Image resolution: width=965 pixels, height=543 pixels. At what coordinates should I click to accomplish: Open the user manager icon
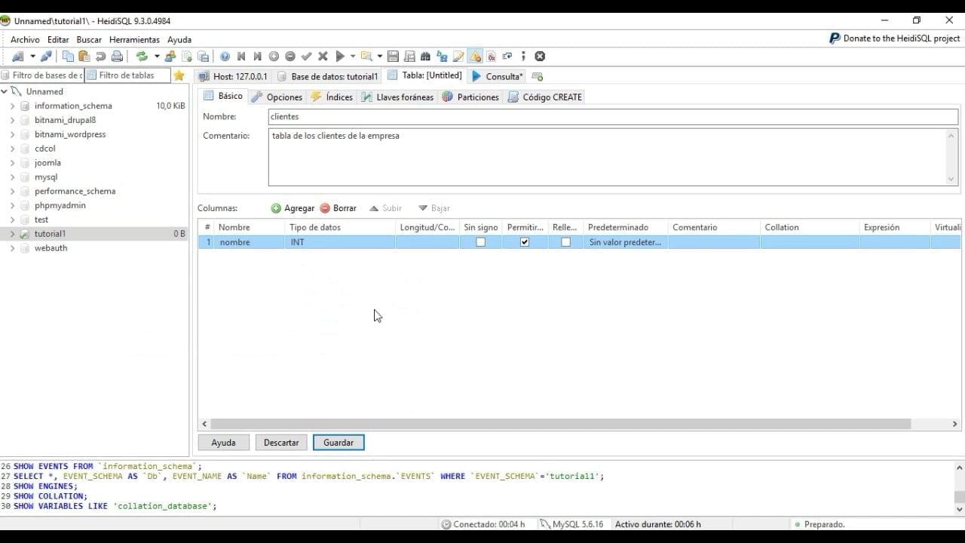[170, 57]
